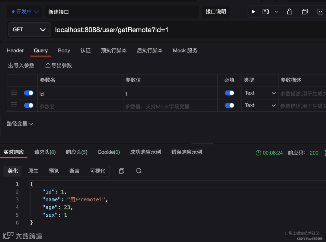Switch to the Query tab

(x=41, y=50)
